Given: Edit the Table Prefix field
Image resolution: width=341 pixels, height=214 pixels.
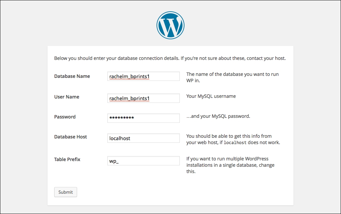Looking at the screenshot, I should 144,161.
